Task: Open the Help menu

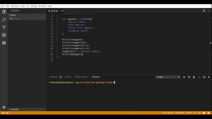Action: pos(50,6)
